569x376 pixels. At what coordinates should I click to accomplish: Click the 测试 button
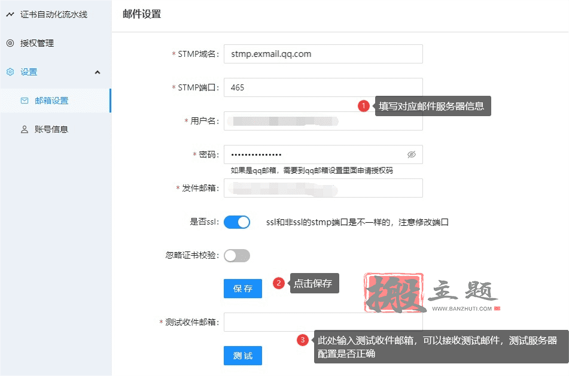pos(243,356)
